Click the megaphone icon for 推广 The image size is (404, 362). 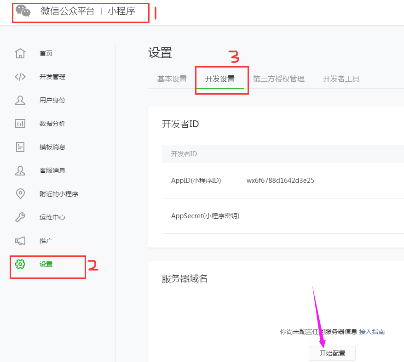20,241
